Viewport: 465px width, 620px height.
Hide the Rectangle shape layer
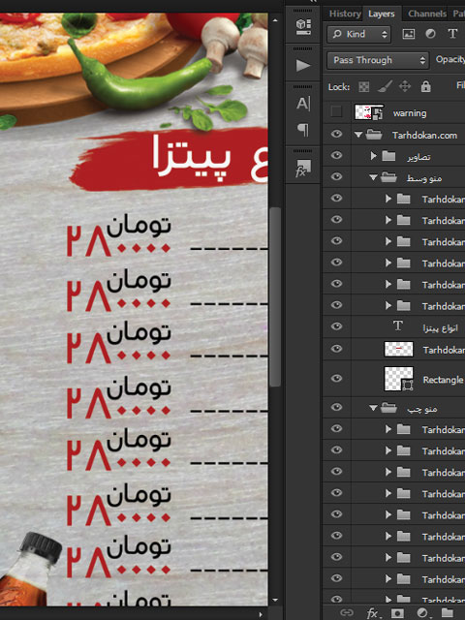[336, 379]
